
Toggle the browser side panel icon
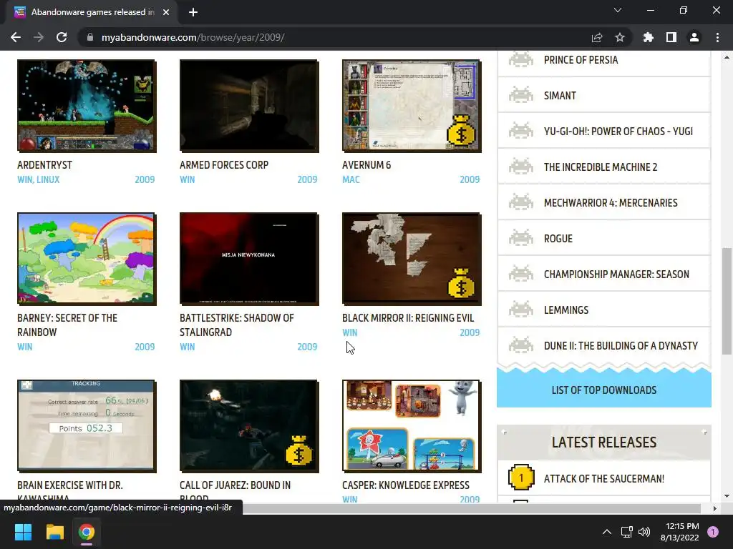click(671, 37)
